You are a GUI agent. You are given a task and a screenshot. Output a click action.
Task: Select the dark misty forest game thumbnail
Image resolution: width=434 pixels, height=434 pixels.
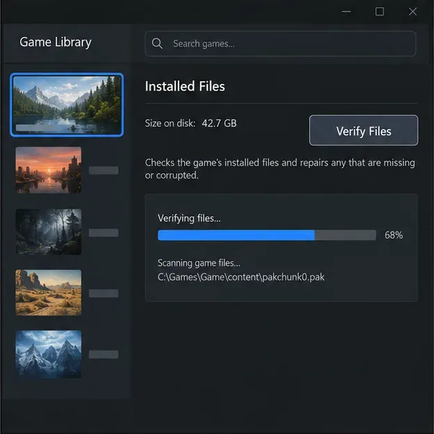click(x=49, y=232)
